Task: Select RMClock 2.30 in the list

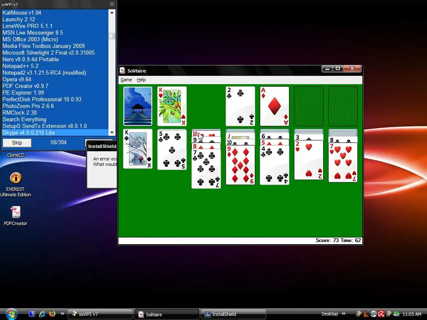Action: point(55,112)
